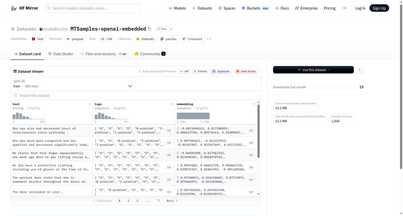Expand the Split train dropdown
Screen dimensions: 403x216
pyautogui.click(x=73, y=84)
